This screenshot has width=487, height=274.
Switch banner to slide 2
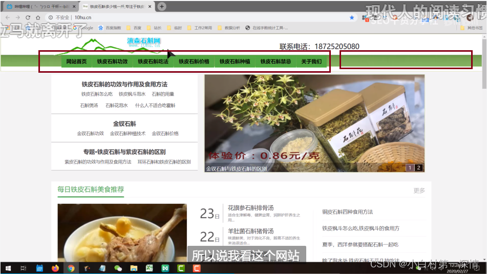(x=418, y=168)
